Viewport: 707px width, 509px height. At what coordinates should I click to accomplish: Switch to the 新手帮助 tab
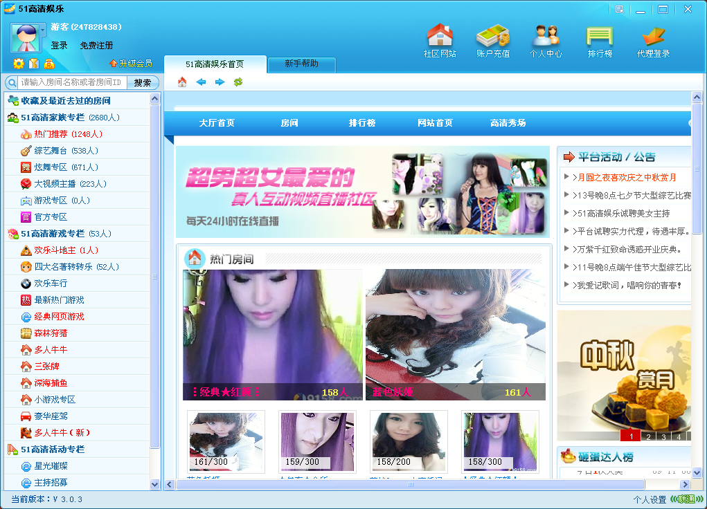(x=302, y=64)
